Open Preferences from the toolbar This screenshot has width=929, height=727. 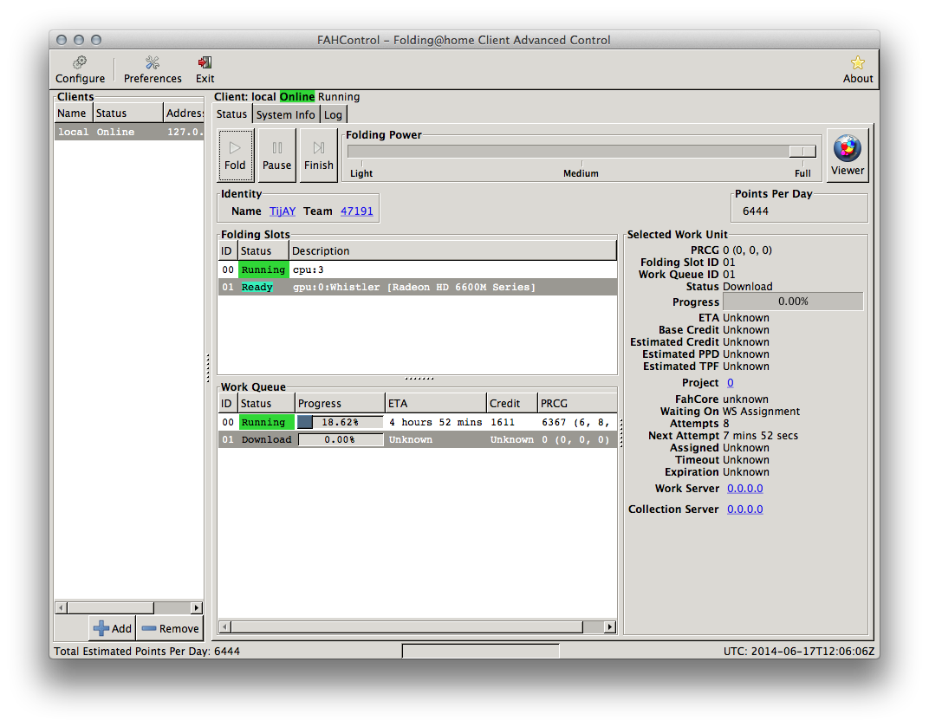point(153,70)
